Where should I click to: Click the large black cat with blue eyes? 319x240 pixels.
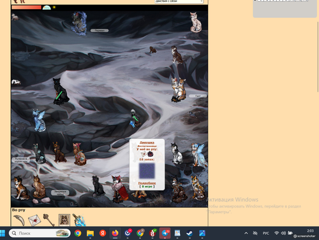tap(61, 92)
